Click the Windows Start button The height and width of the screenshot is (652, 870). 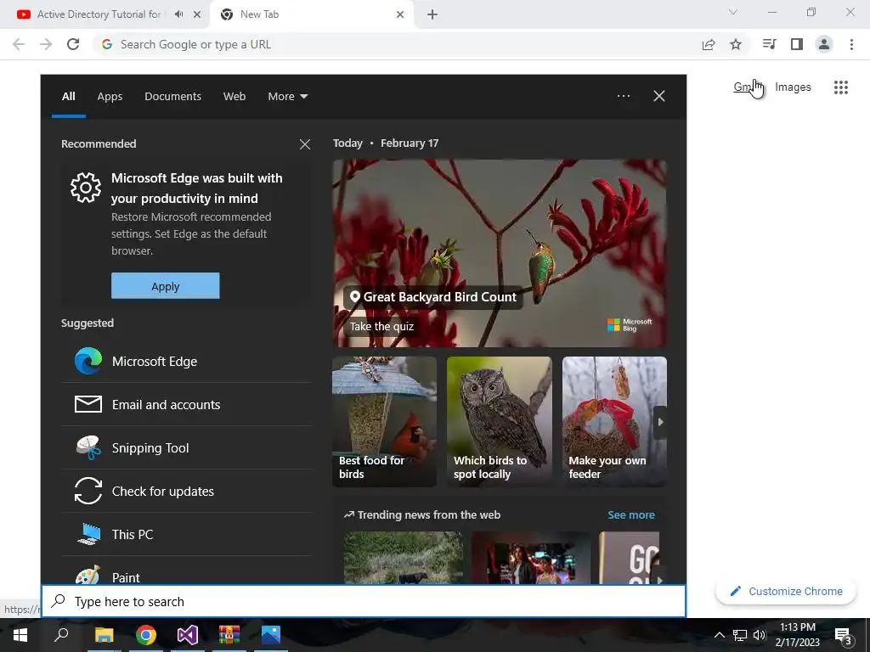click(20, 635)
